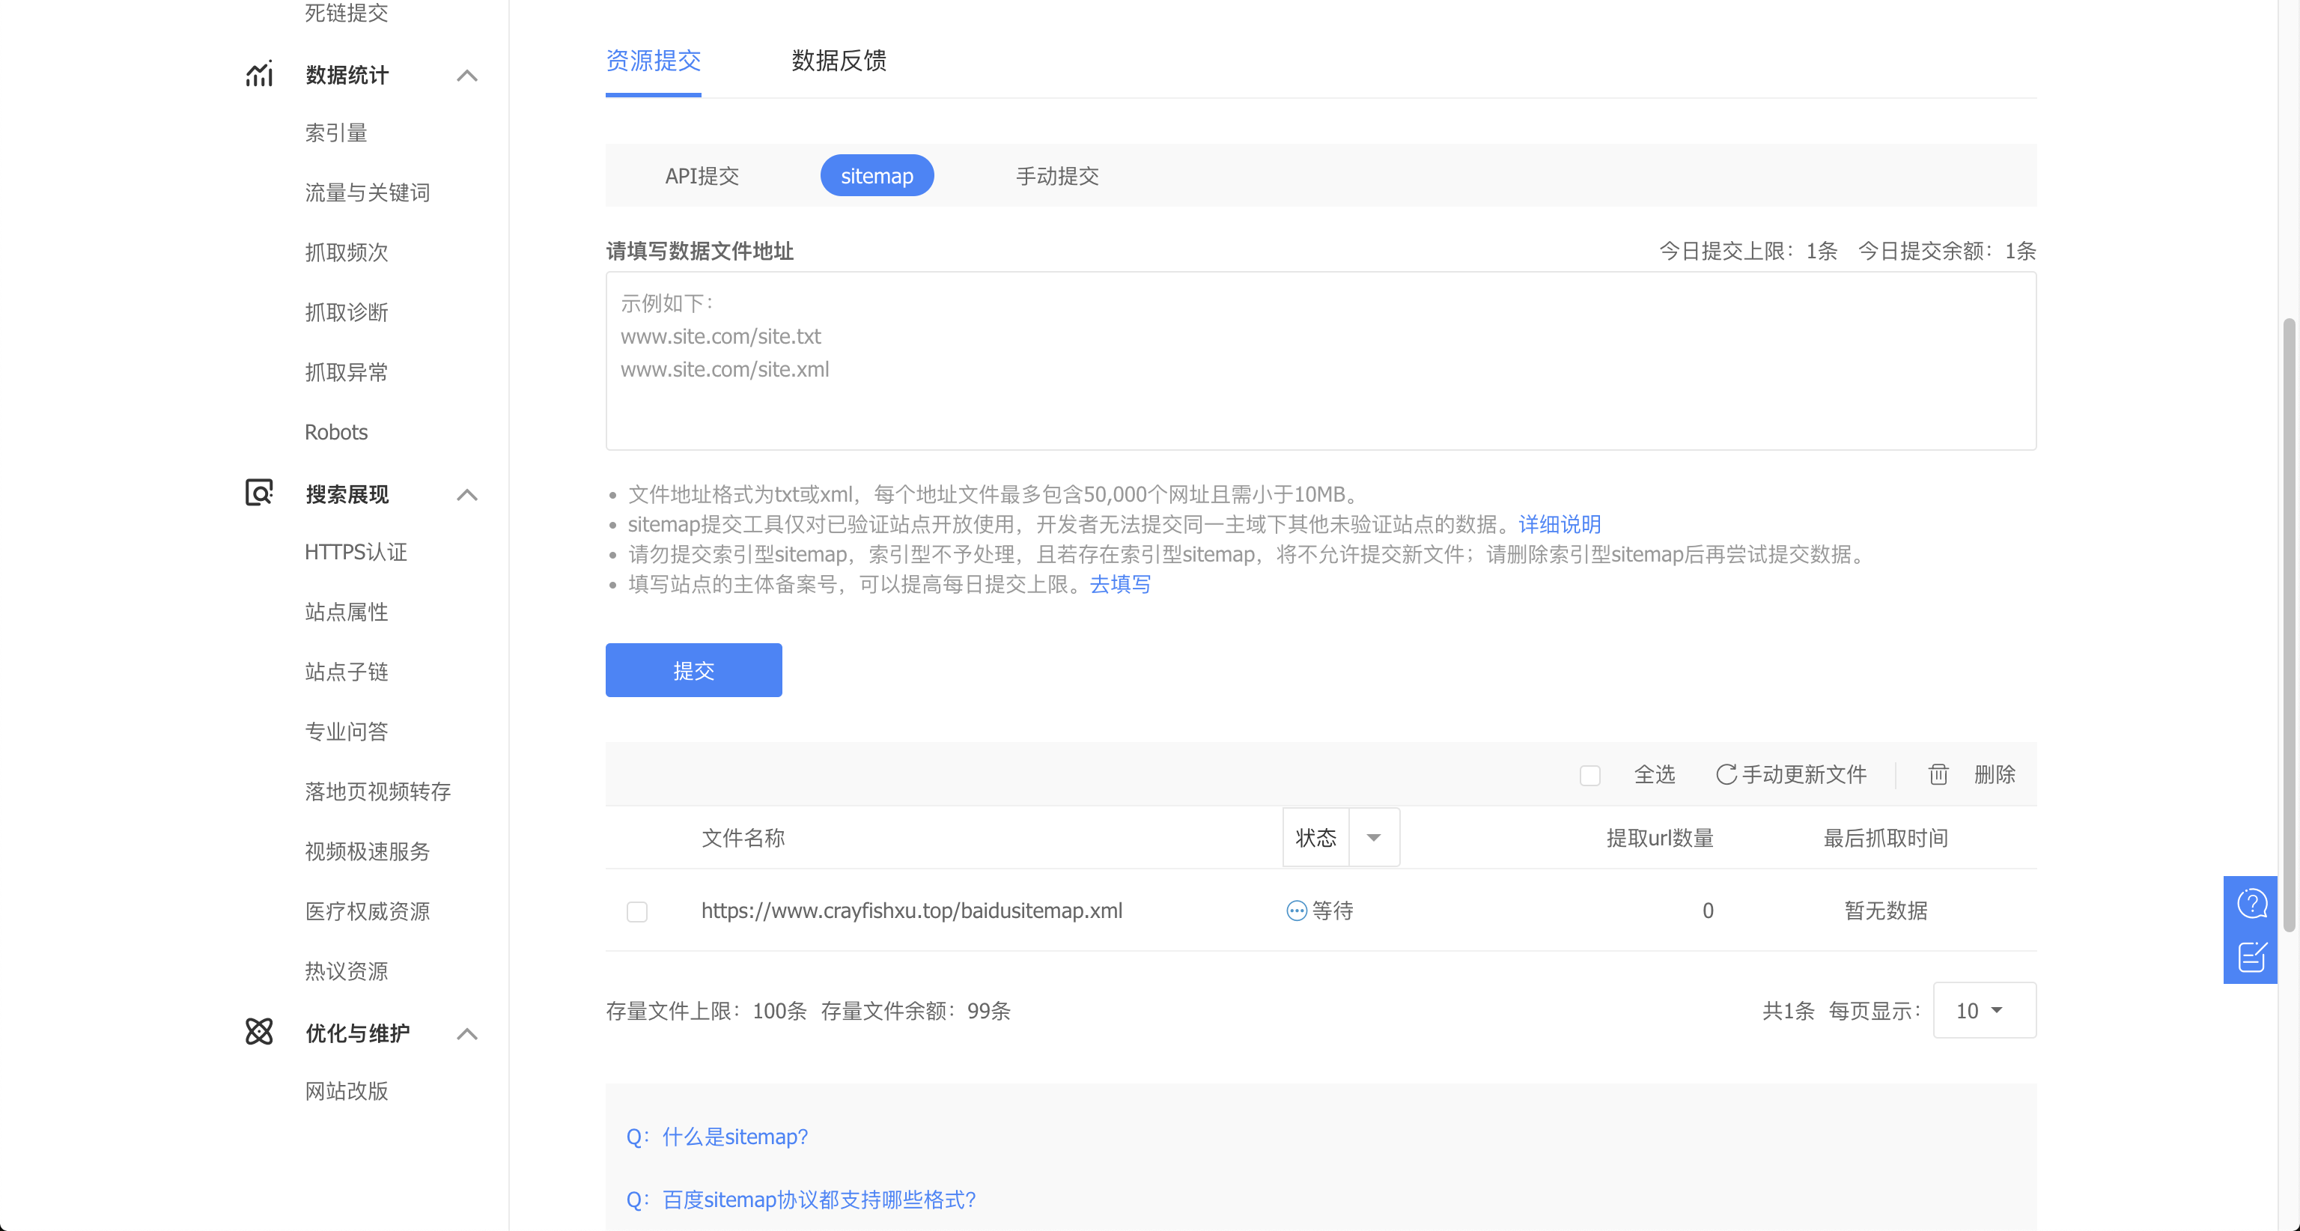Switch to the 数据反馈 tab
Screen dimensions: 2300x1231
(839, 61)
